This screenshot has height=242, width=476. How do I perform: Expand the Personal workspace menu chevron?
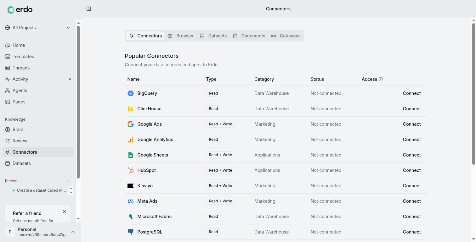click(x=73, y=232)
